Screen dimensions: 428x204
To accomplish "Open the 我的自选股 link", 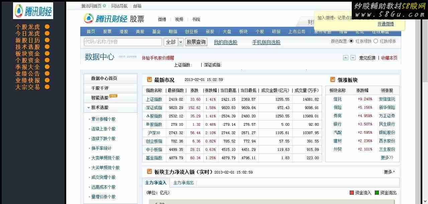I will [x=226, y=42].
